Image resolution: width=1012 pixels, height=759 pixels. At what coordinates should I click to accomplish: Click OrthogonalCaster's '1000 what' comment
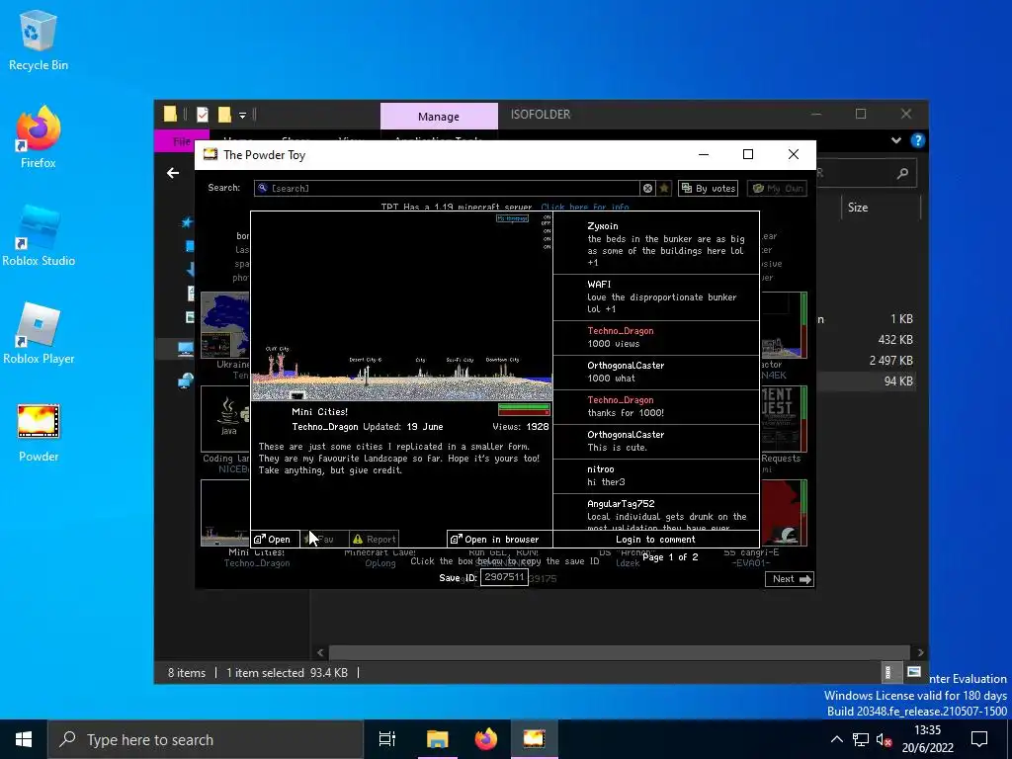(x=656, y=372)
